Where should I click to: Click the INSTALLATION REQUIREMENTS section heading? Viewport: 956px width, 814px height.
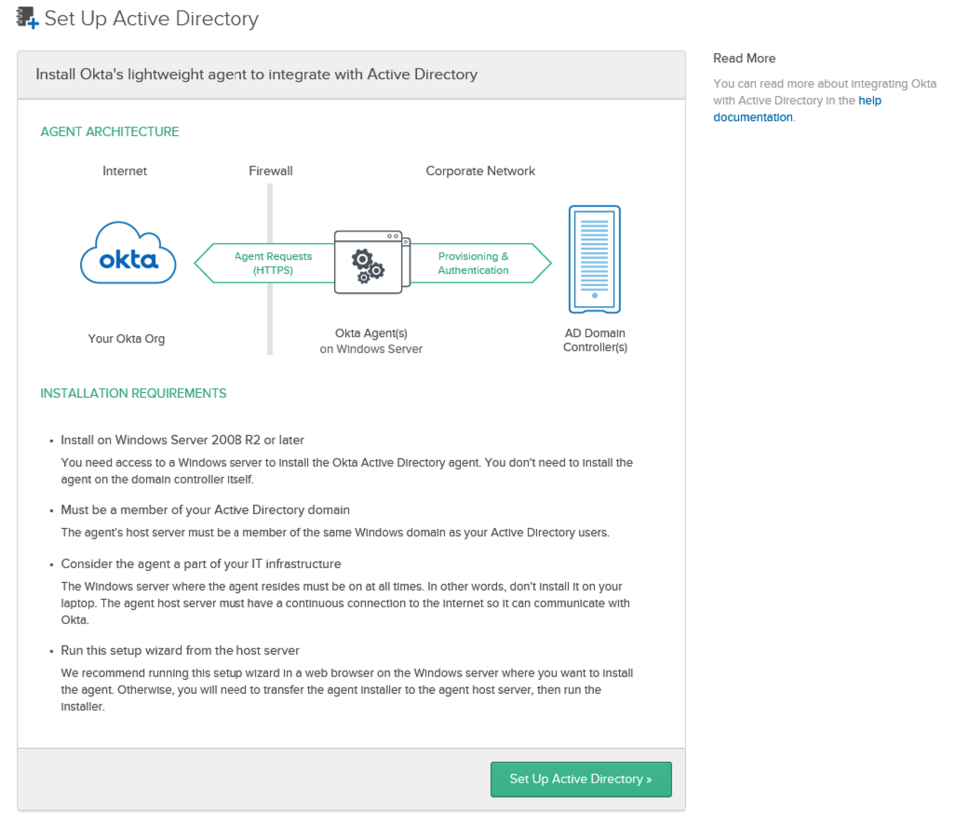(x=133, y=393)
